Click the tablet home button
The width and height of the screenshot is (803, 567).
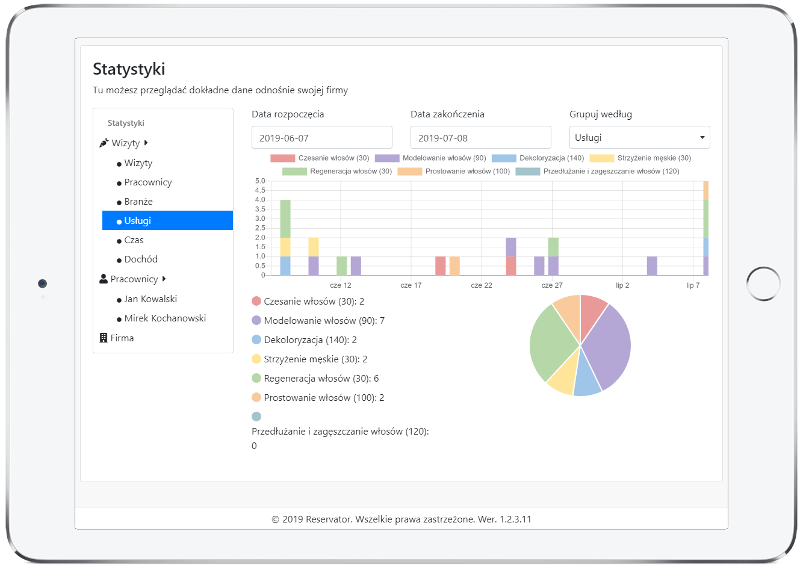click(763, 283)
